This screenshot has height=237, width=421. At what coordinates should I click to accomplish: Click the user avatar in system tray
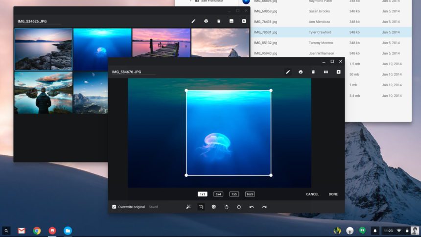click(415, 231)
